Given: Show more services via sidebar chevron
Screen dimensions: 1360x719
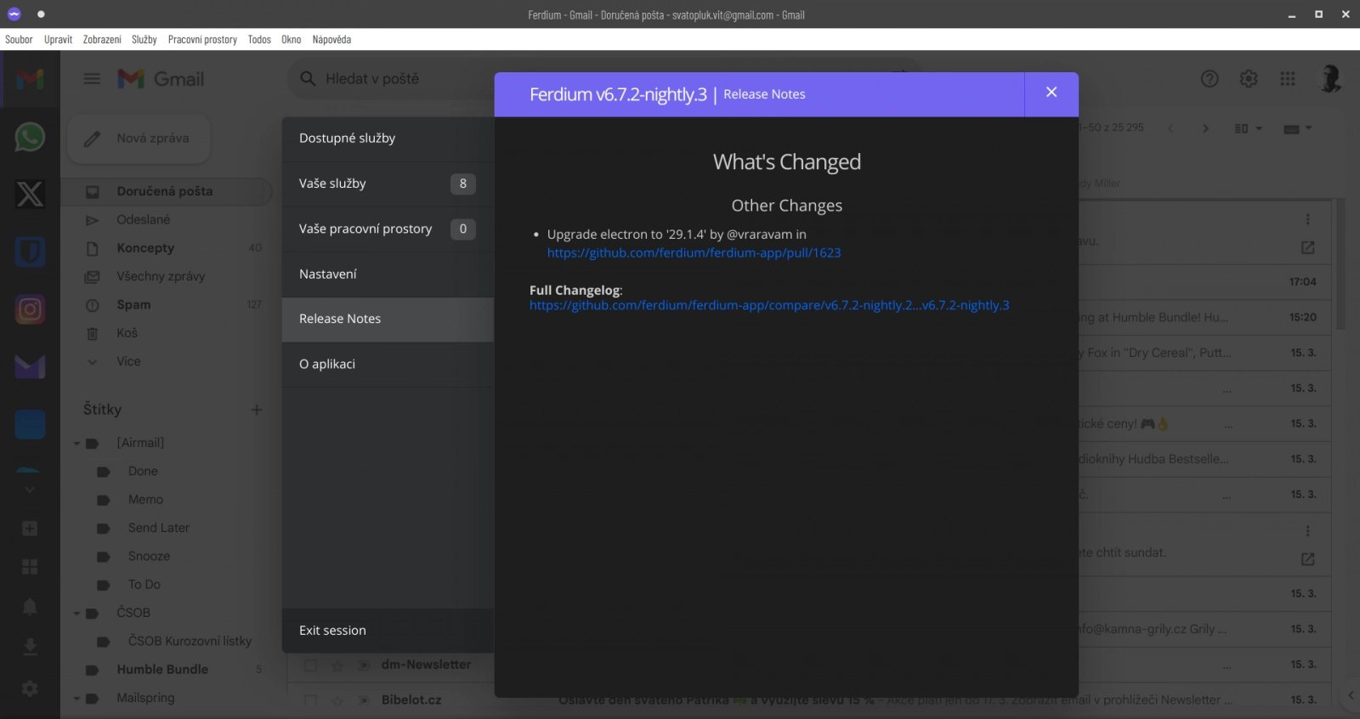Looking at the screenshot, I should pos(30,490).
